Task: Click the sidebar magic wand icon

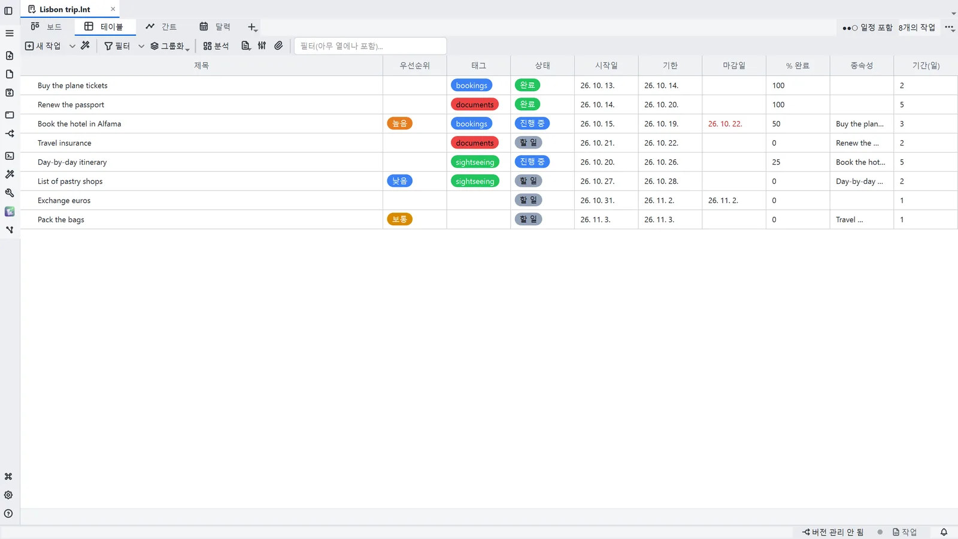Action: pyautogui.click(x=9, y=174)
